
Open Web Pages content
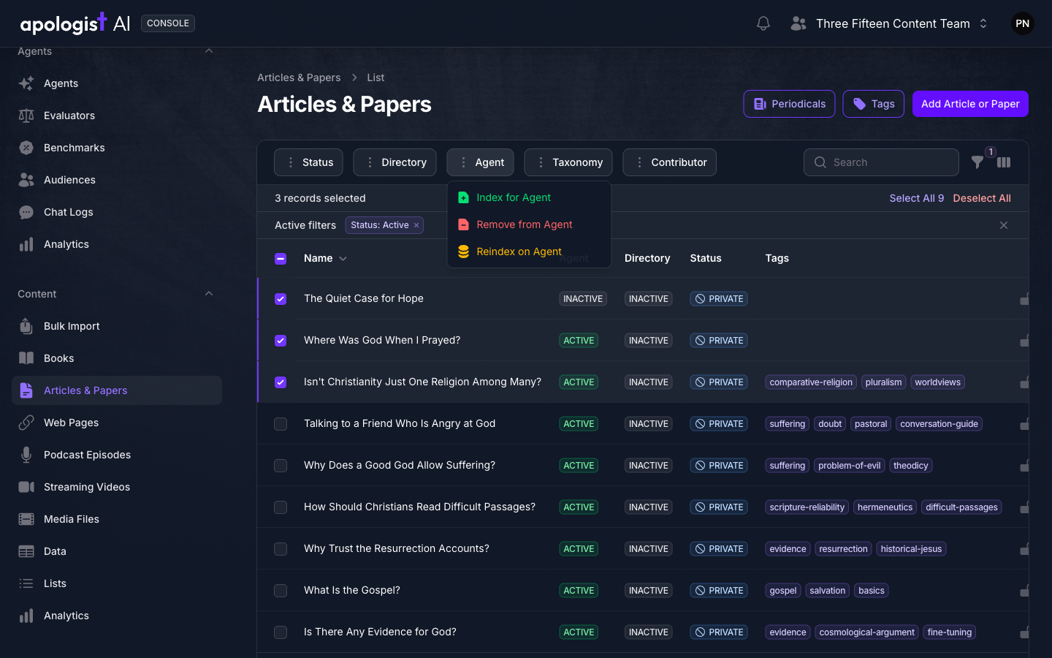[x=117, y=423]
